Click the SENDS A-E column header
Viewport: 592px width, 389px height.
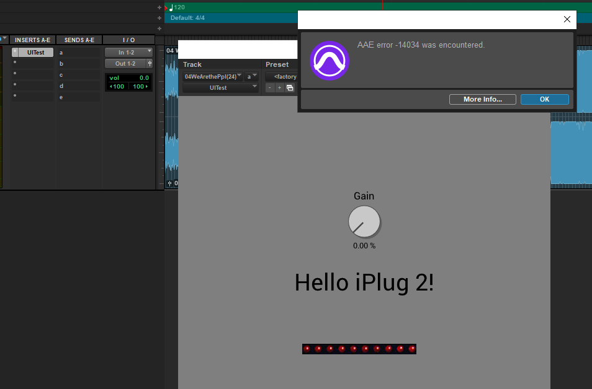79,39
